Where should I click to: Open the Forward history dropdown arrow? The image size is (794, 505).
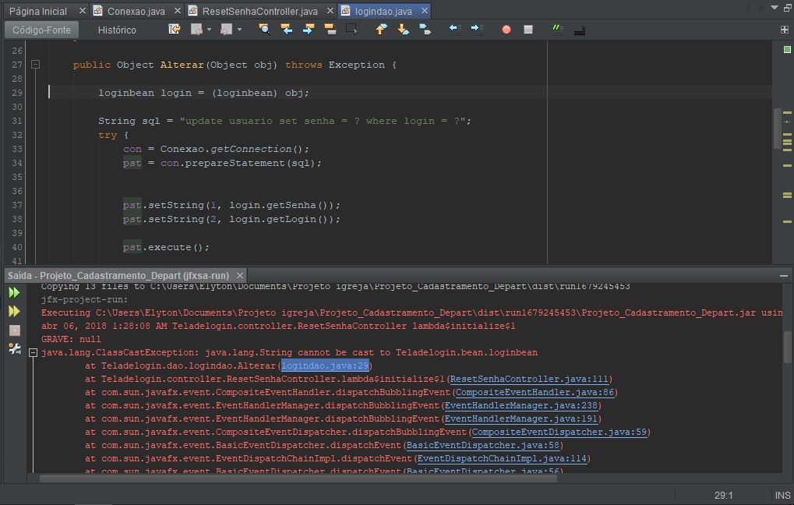[239, 30]
